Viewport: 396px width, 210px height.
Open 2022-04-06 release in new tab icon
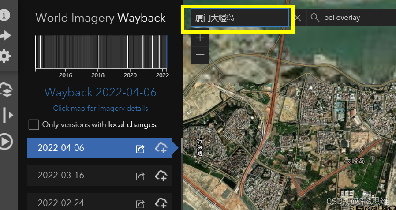[x=140, y=149]
